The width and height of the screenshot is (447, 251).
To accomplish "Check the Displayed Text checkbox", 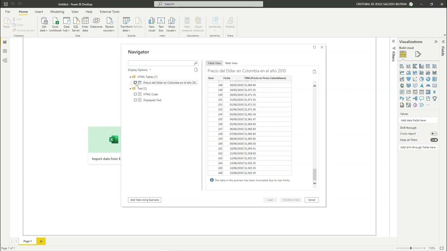I will point(135,100).
